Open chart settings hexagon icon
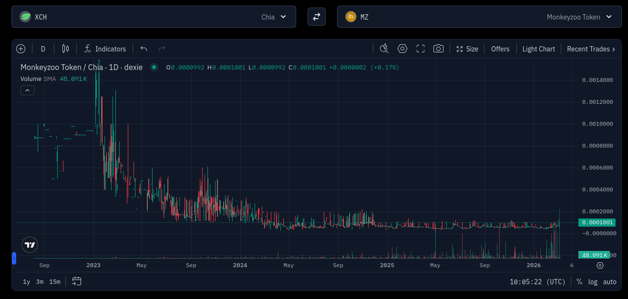The height and width of the screenshot is (299, 628). click(x=402, y=49)
